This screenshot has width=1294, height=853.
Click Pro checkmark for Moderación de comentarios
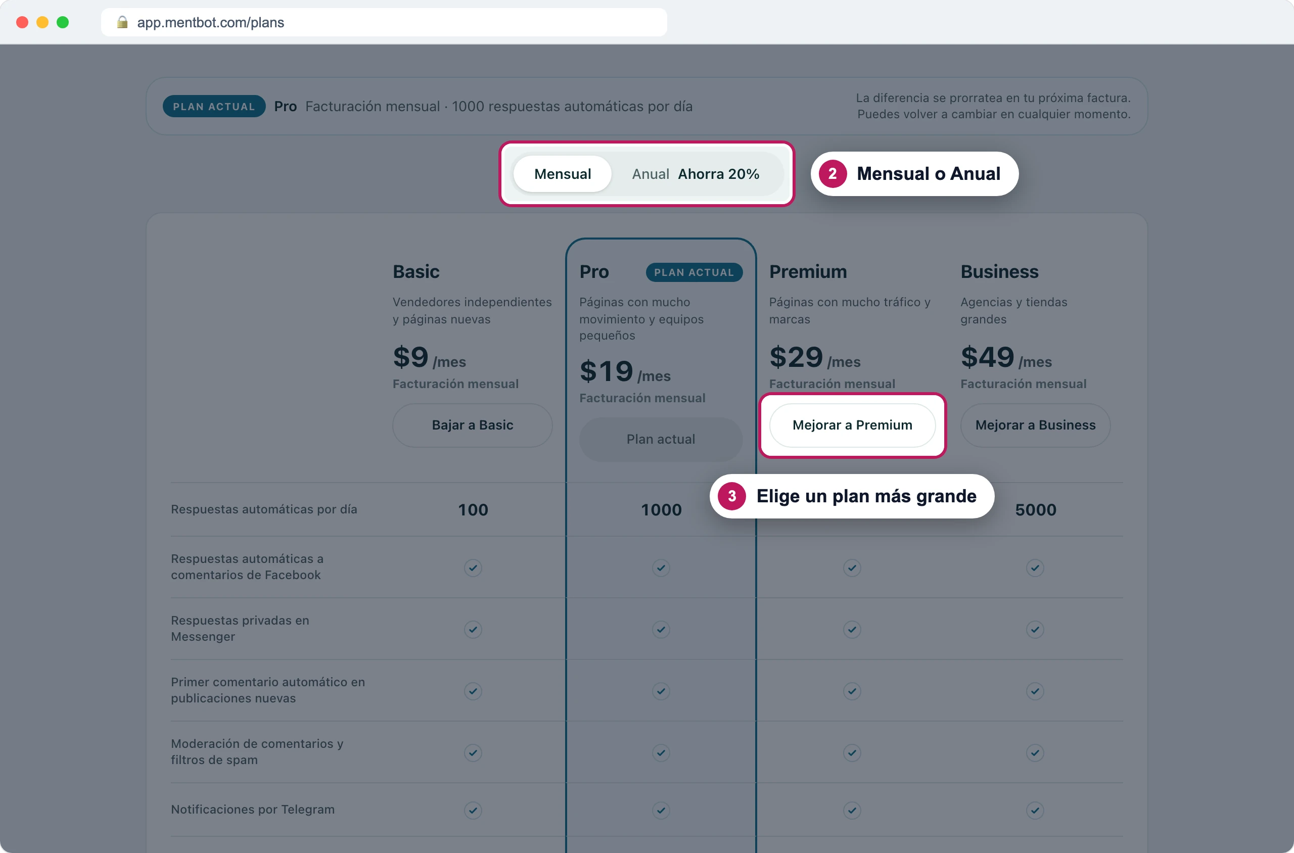tap(661, 753)
